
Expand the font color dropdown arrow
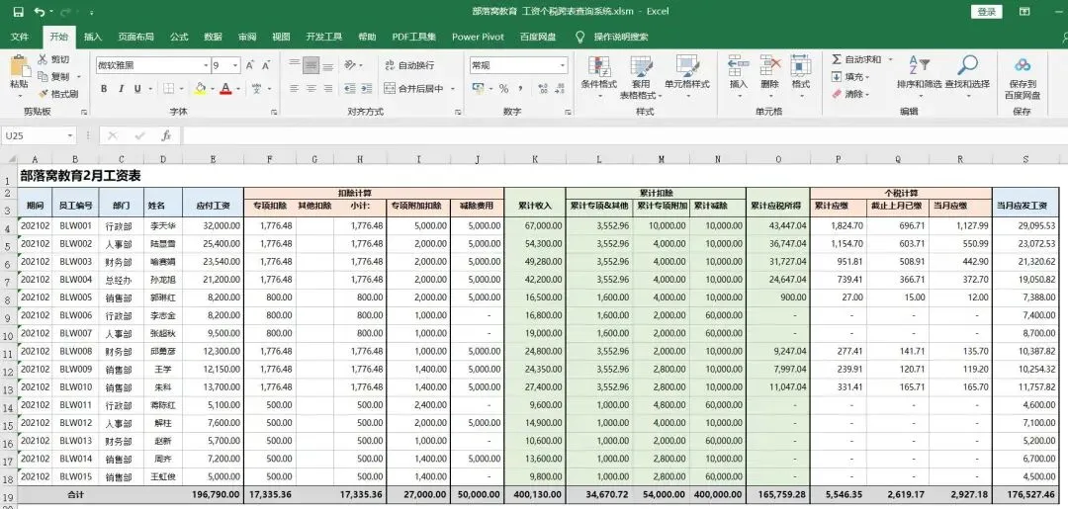click(237, 89)
